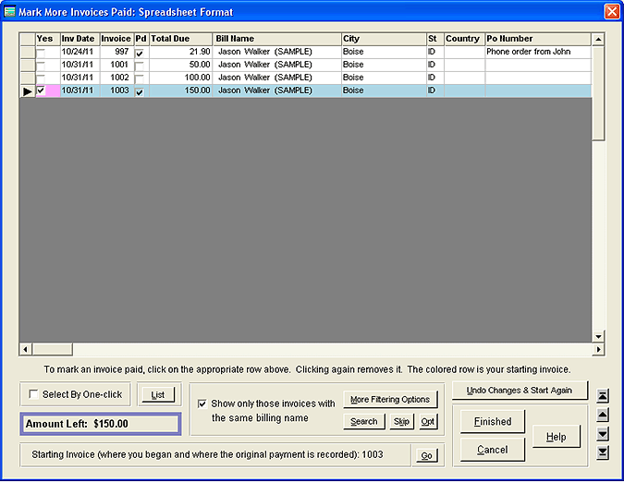Jump to last record with bottom arrow icon
This screenshot has height=482, width=624.
(604, 452)
